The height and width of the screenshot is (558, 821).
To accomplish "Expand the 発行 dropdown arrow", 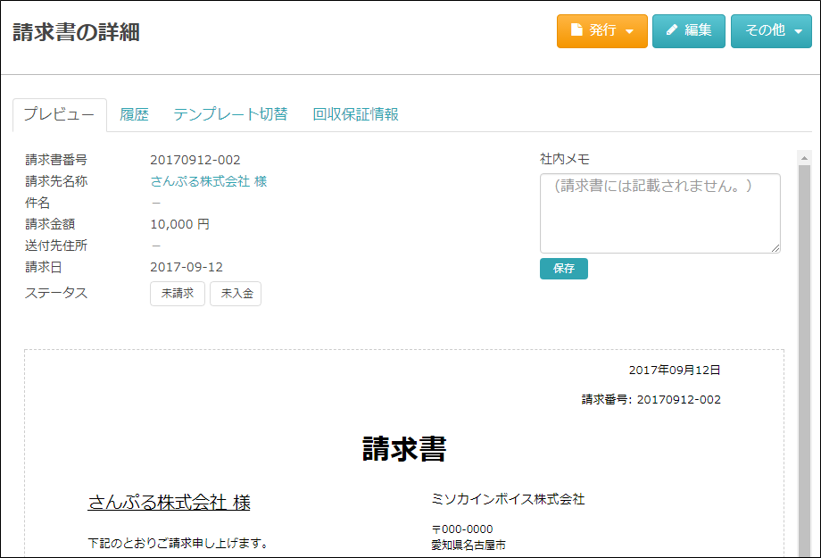I will point(630,31).
